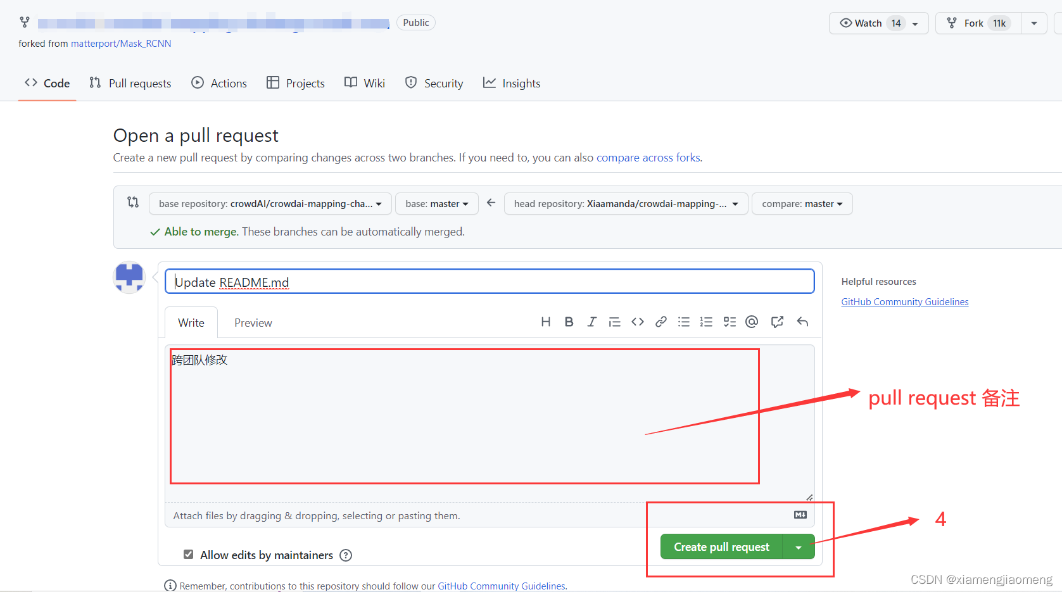Toggle Allow edits by maintainers checkbox
This screenshot has height=592, width=1062.
click(188, 554)
